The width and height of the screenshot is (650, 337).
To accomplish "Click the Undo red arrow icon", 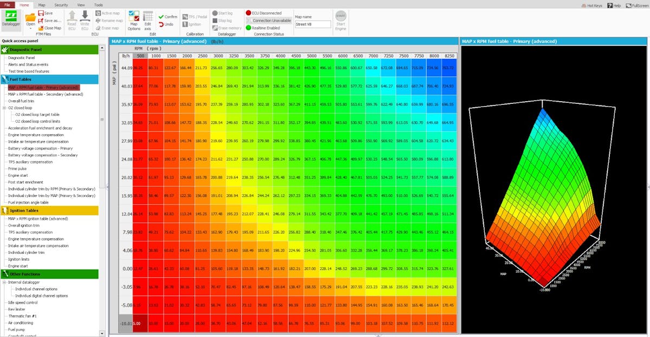I will (x=161, y=24).
